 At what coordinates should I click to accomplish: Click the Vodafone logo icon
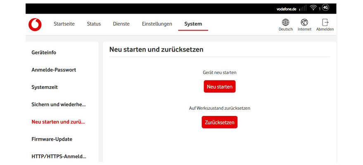pos(35,24)
